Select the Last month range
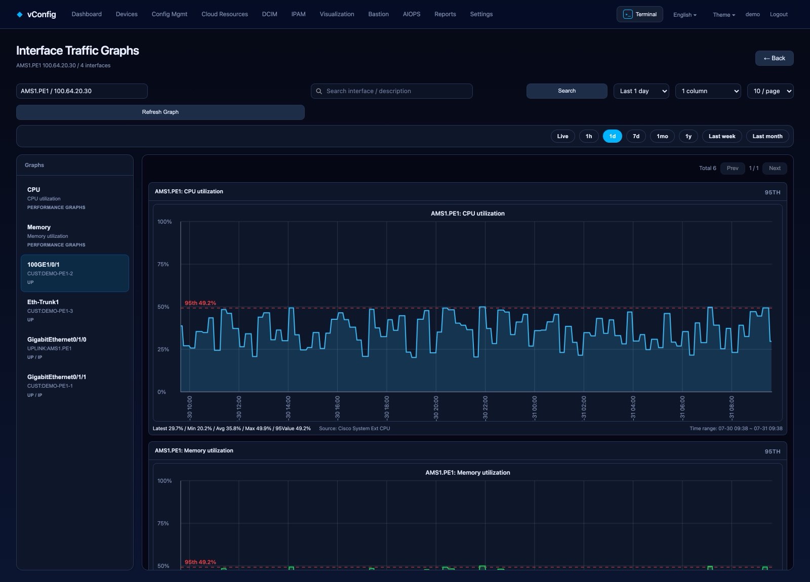Viewport: 810px width, 582px height. point(767,136)
